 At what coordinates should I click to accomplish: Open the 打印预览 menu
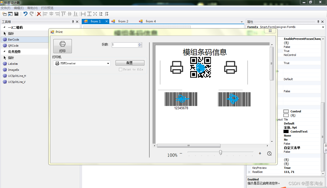(x=47, y=8)
